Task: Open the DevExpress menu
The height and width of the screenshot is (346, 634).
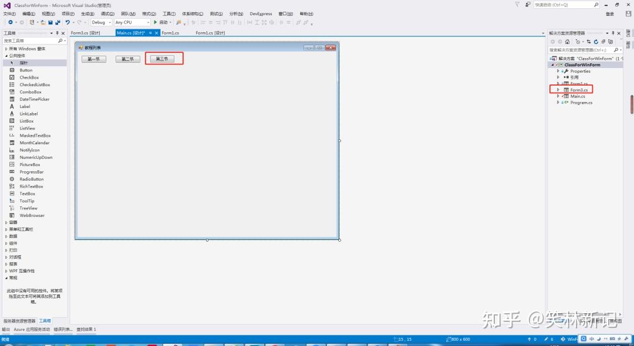Action: coord(261,13)
